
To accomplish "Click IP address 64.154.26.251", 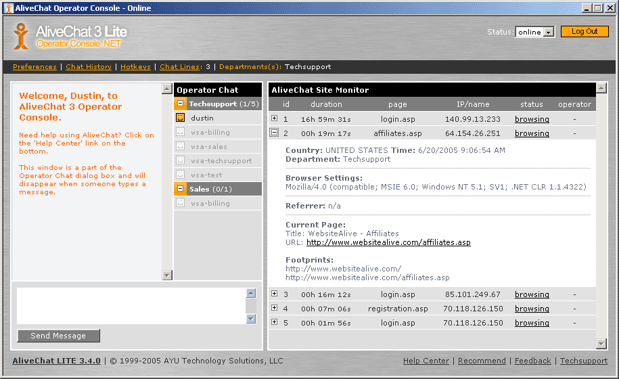I will [x=473, y=133].
